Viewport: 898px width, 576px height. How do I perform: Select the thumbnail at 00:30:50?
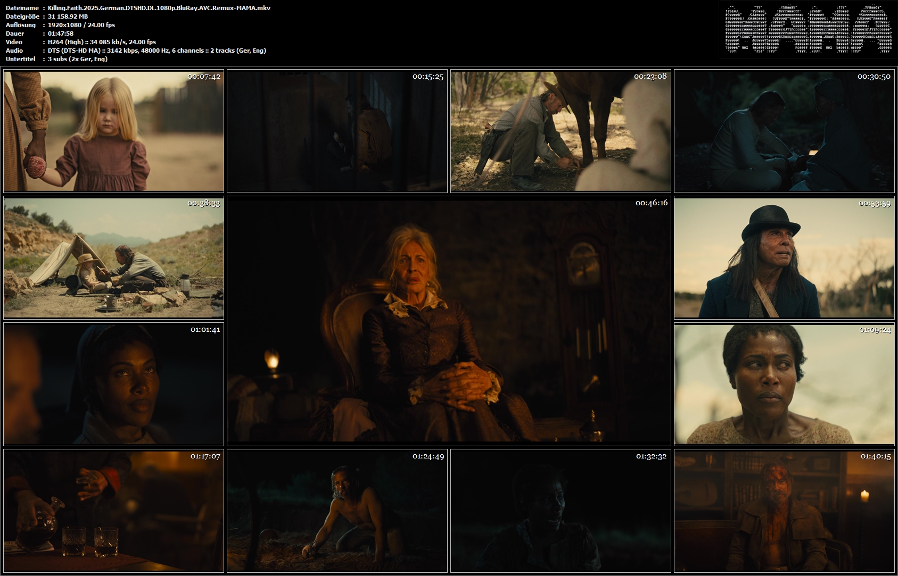tap(784, 131)
